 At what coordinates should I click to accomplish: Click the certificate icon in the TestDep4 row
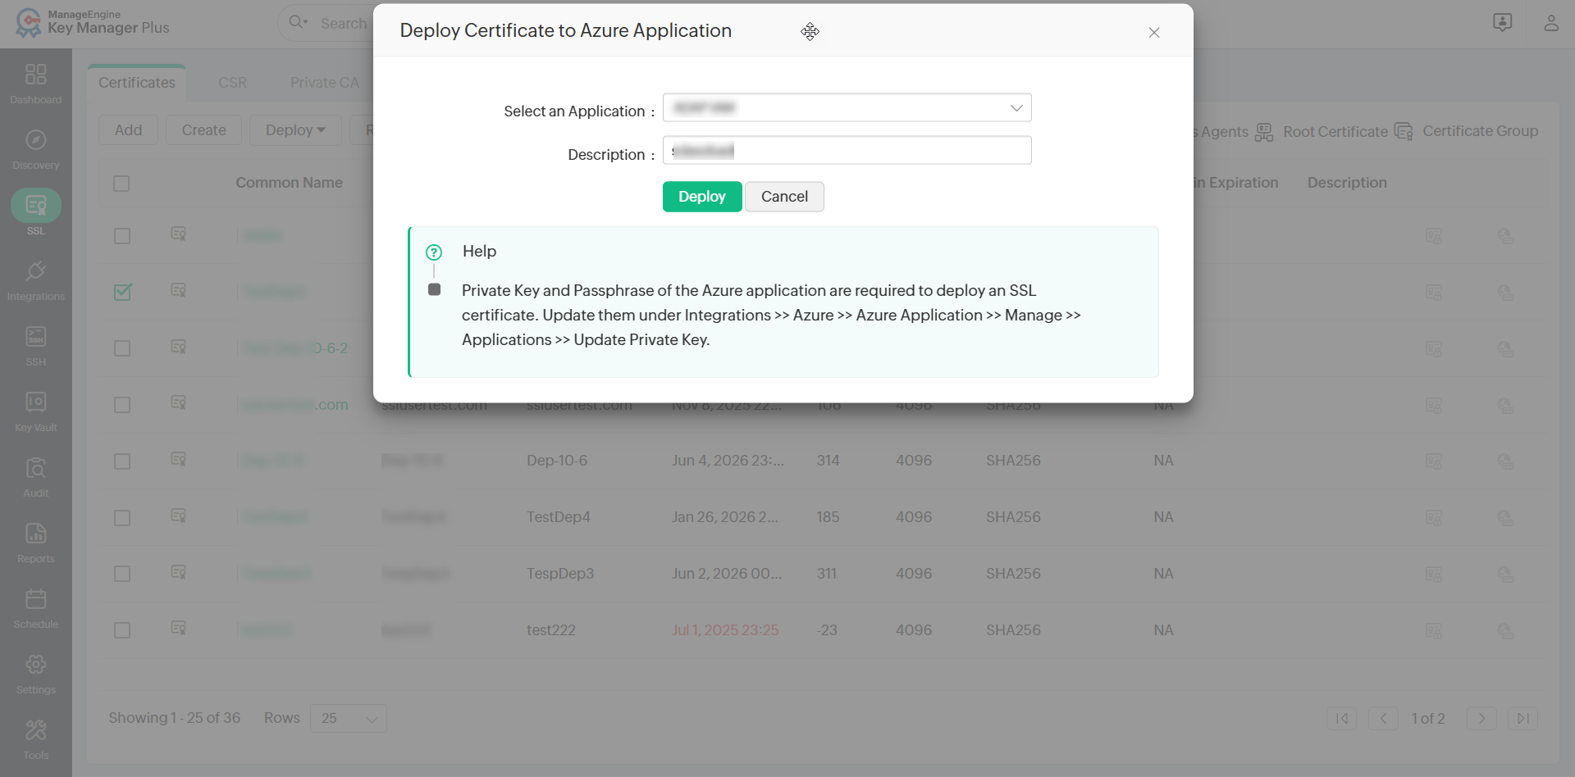(x=178, y=516)
